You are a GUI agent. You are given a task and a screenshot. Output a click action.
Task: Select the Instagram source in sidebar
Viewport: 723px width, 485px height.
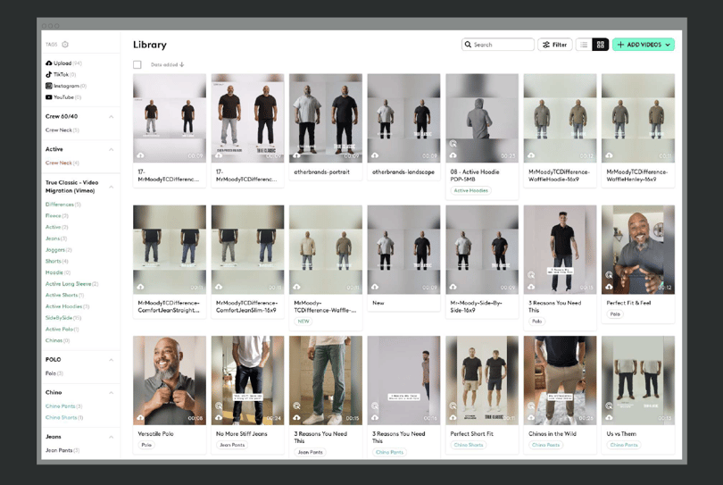pos(66,86)
